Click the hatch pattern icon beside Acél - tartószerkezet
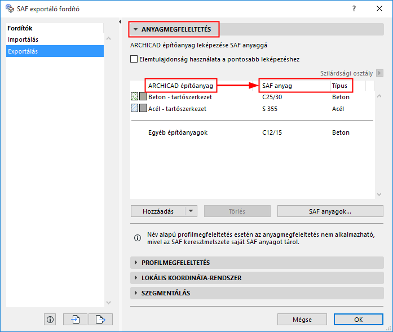Screen dimensions: 393x332 click(x=135, y=108)
